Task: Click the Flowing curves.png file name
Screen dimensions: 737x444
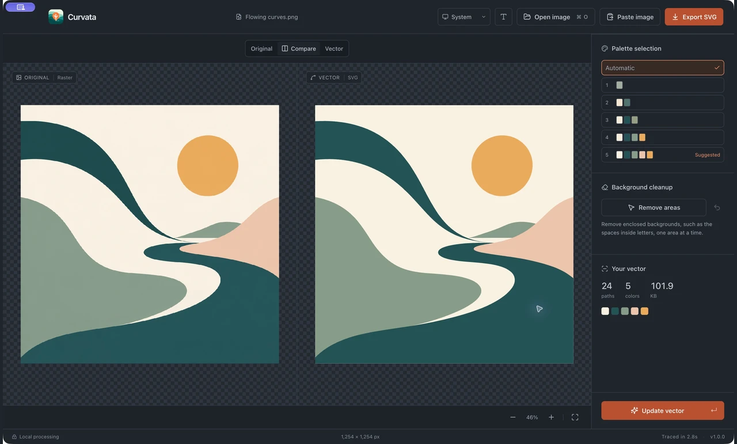Action: tap(271, 17)
